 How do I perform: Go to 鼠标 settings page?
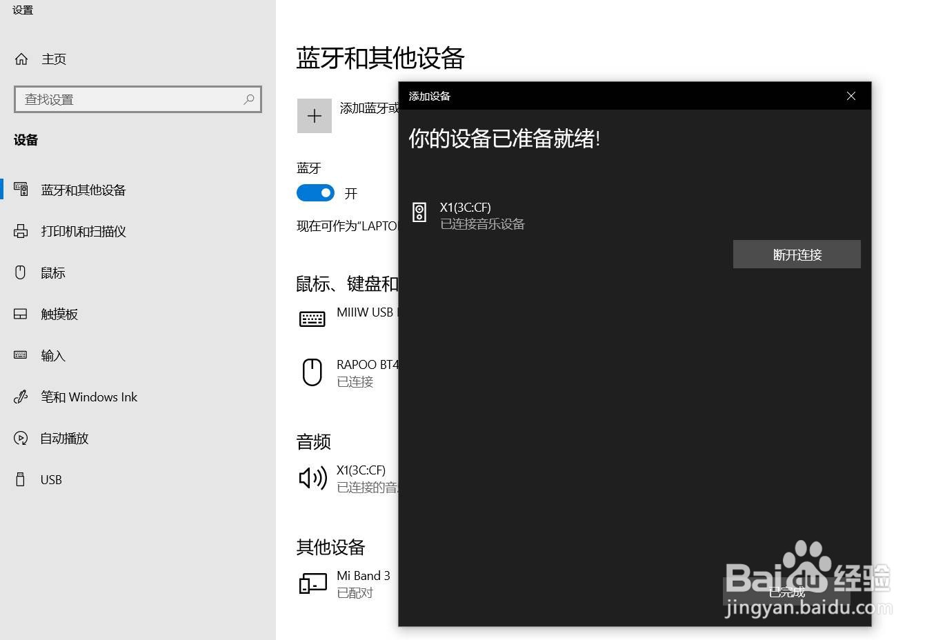click(53, 273)
